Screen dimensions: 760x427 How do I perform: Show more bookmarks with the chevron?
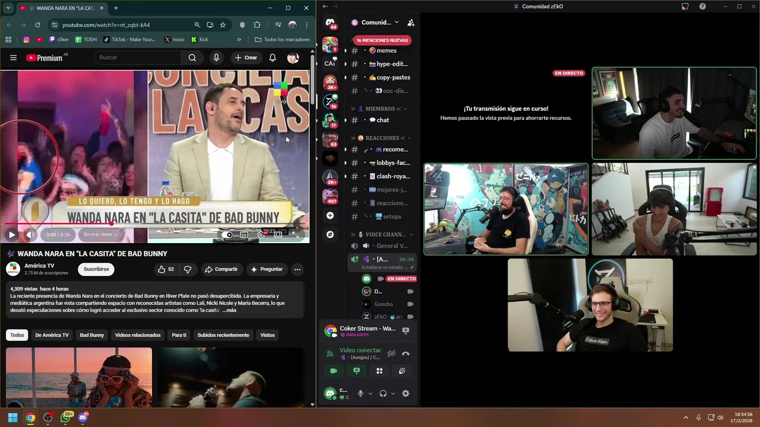[239, 40]
